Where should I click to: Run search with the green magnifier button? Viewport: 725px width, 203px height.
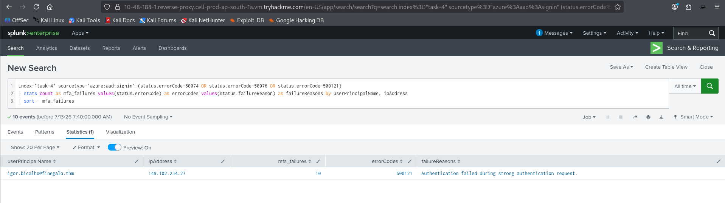[709, 86]
